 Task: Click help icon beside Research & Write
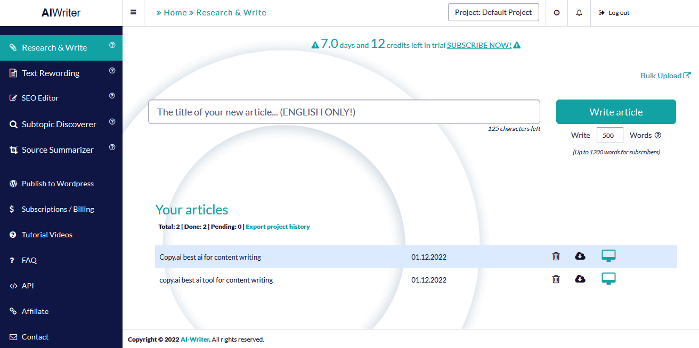(112, 45)
